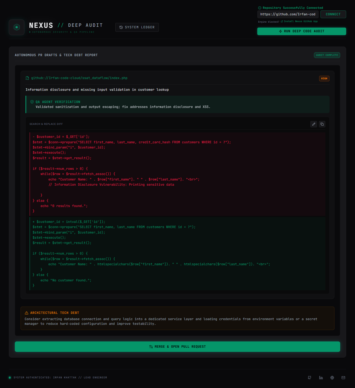Image resolution: width=355 pixels, height=388 pixels.
Task: Click the added line "$customer_id = intval($_GET['id']);"
Action: click(69, 222)
